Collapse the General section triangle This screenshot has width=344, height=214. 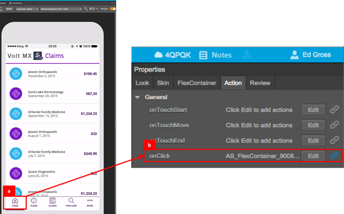138,97
